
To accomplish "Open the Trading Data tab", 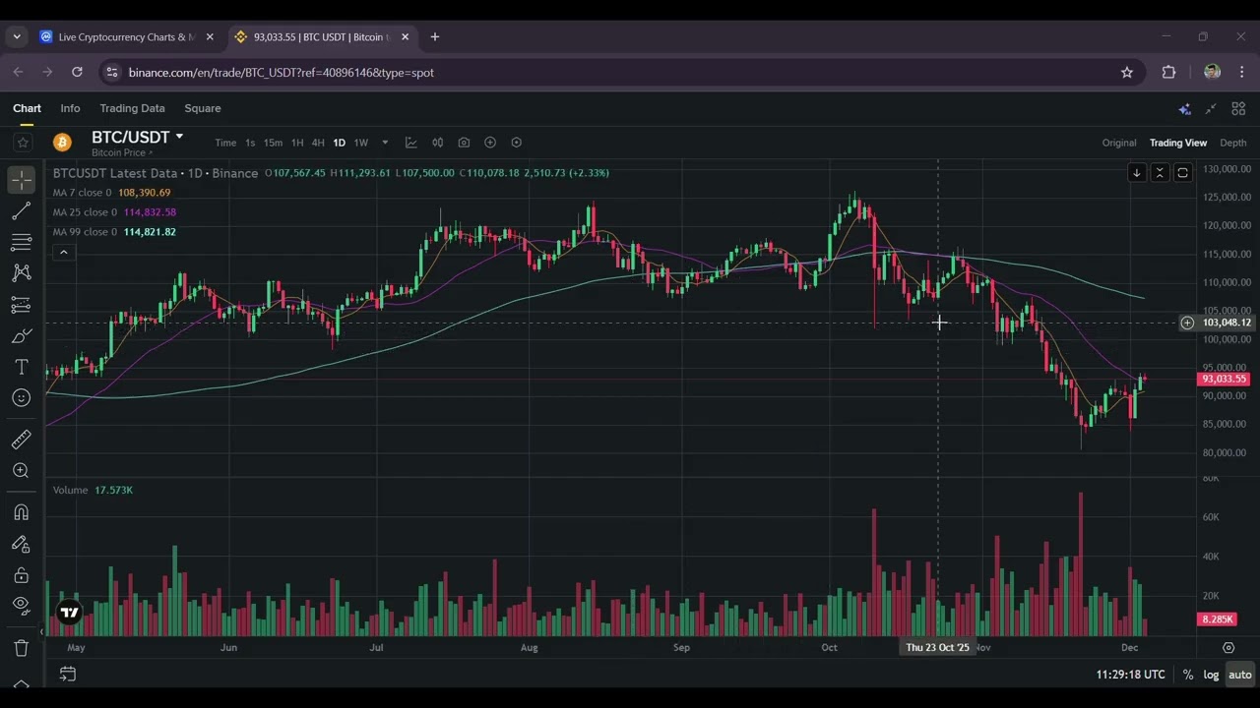I will click(x=132, y=108).
